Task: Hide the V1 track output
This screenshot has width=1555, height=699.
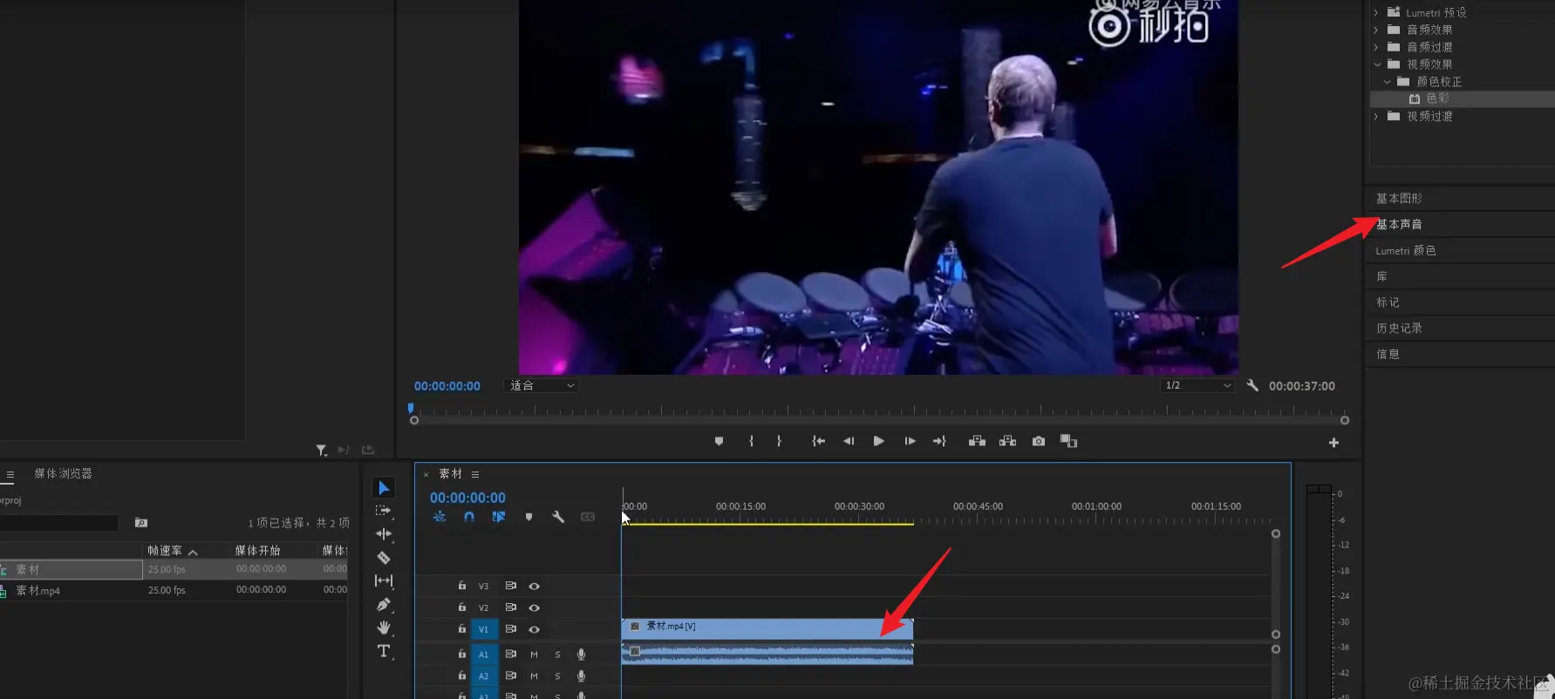Action: coord(534,629)
